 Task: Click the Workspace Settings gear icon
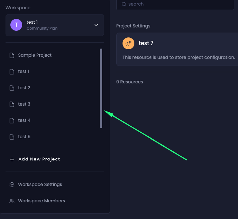point(12,185)
